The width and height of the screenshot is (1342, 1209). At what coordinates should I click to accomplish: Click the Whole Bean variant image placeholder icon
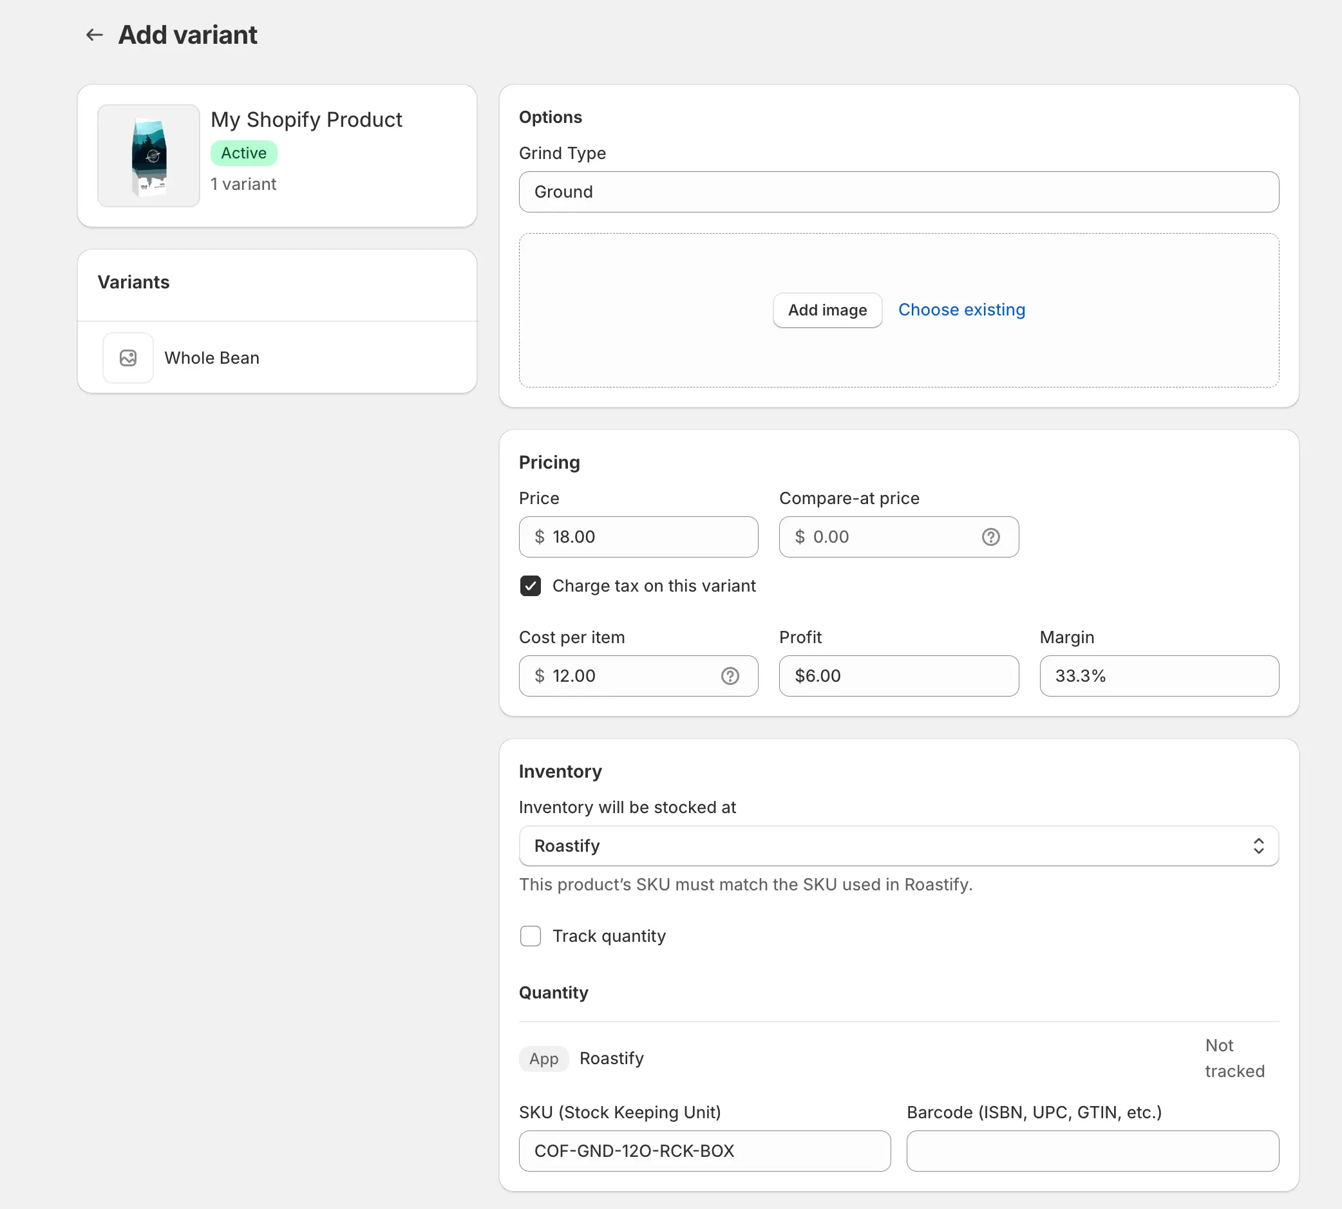coord(128,358)
